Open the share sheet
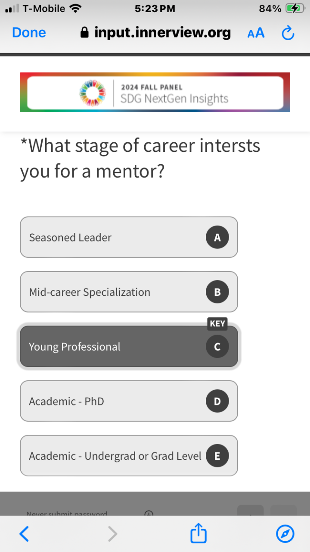310x552 pixels. tap(198, 533)
